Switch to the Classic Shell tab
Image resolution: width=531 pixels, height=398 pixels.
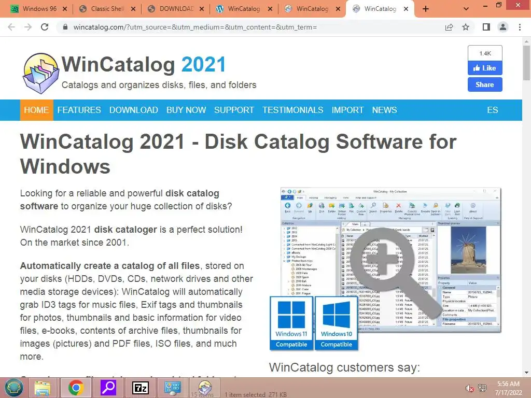pyautogui.click(x=106, y=9)
